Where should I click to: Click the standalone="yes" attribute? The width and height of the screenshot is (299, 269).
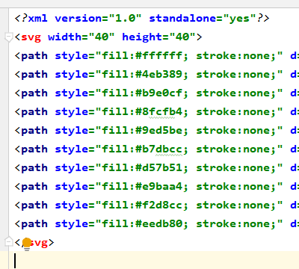pos(203,19)
